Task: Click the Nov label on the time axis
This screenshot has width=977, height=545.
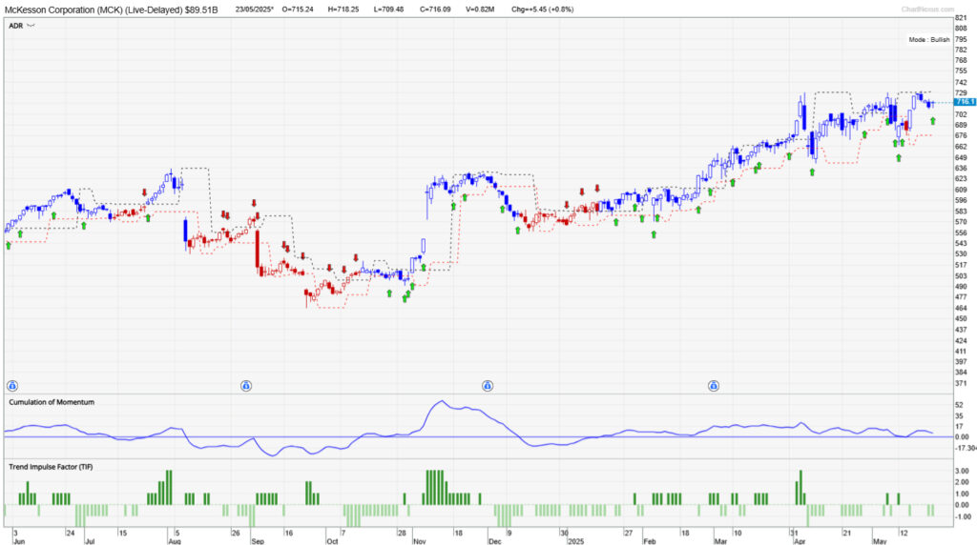Action: 420,541
